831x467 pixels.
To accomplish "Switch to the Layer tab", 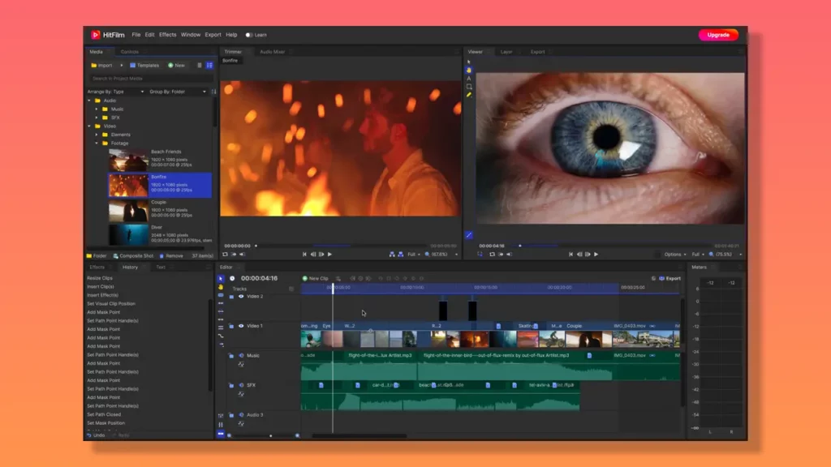I will click(x=506, y=52).
